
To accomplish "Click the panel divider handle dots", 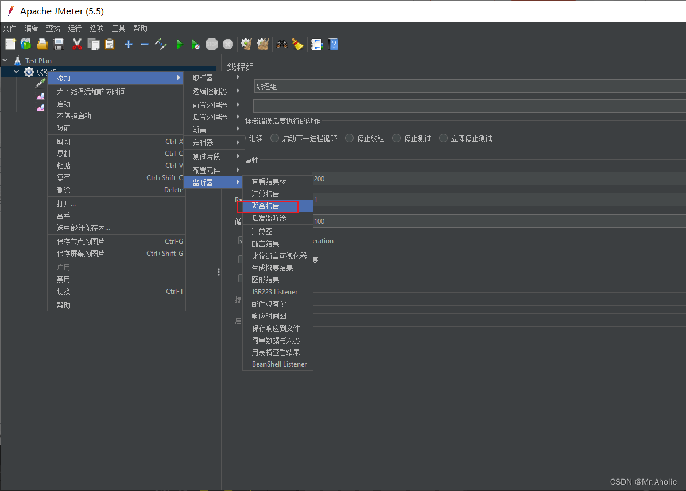I will click(219, 272).
